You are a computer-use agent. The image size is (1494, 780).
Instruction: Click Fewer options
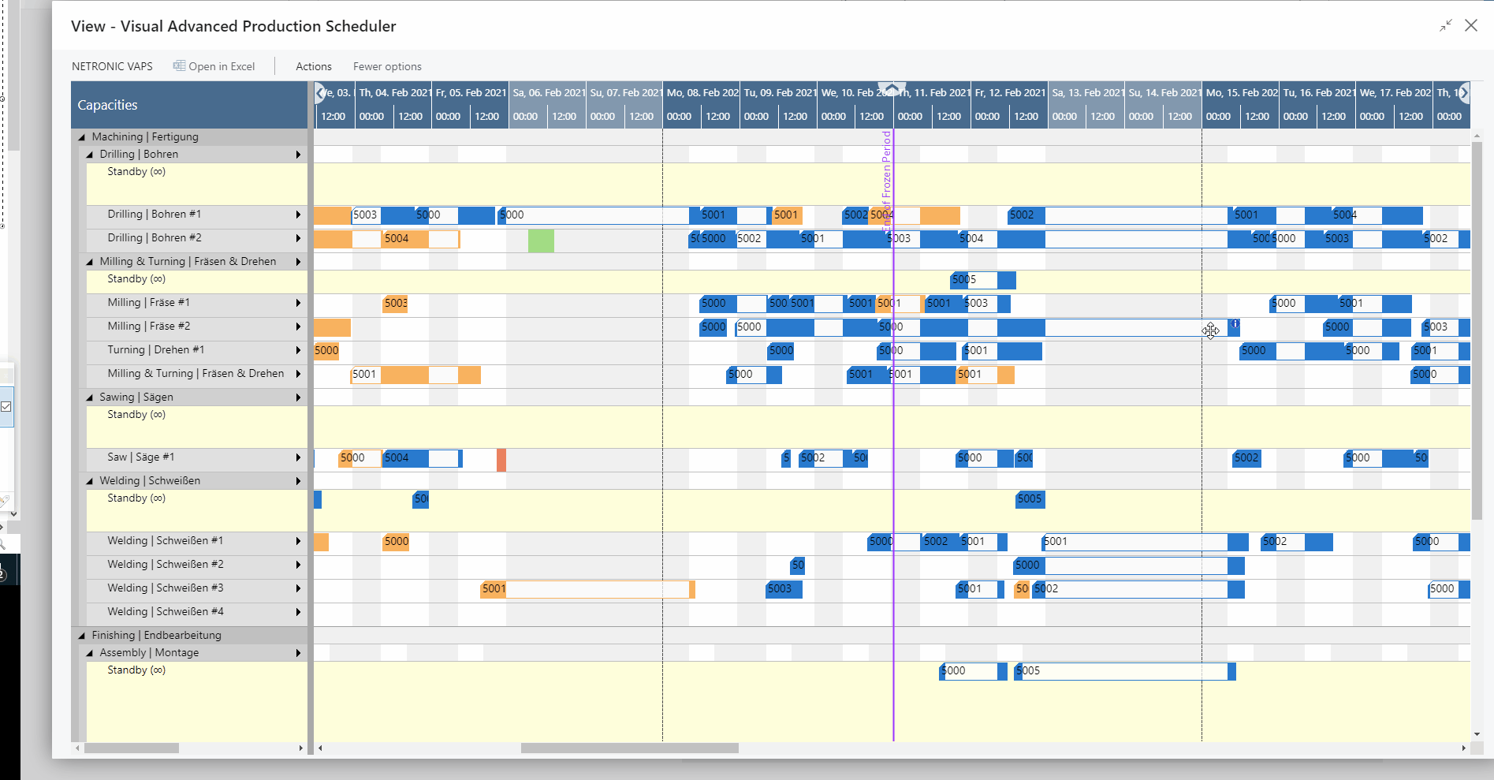[387, 66]
